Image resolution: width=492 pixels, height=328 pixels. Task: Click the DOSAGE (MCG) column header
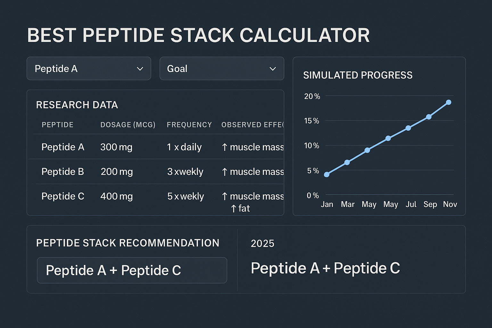tap(128, 125)
